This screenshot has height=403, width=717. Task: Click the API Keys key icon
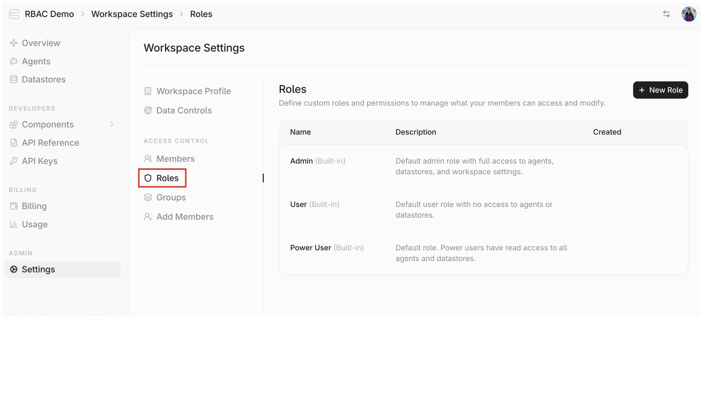[14, 161]
